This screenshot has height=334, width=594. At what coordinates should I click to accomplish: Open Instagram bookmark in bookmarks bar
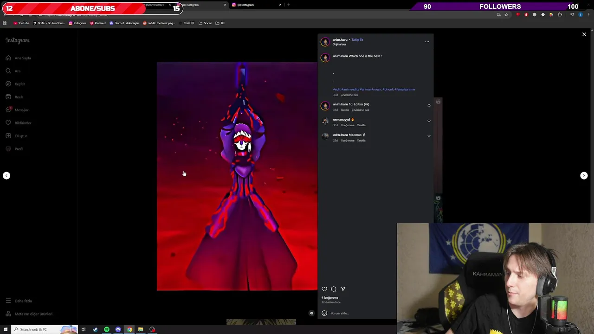(77, 23)
